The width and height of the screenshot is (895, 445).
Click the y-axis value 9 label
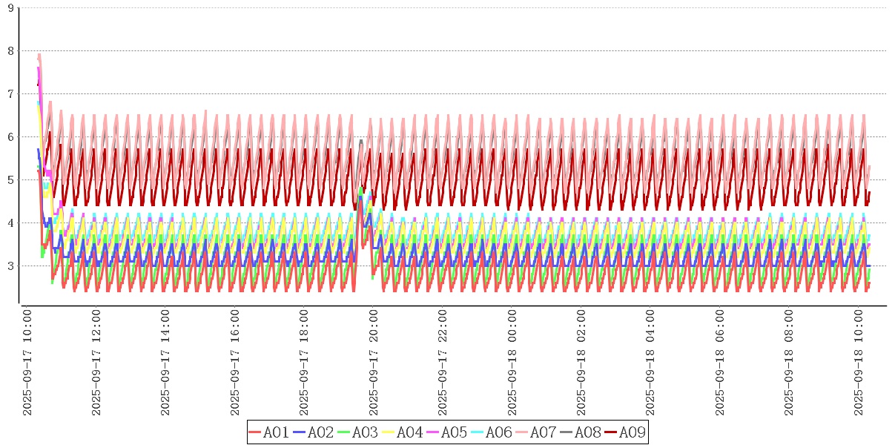click(x=10, y=8)
